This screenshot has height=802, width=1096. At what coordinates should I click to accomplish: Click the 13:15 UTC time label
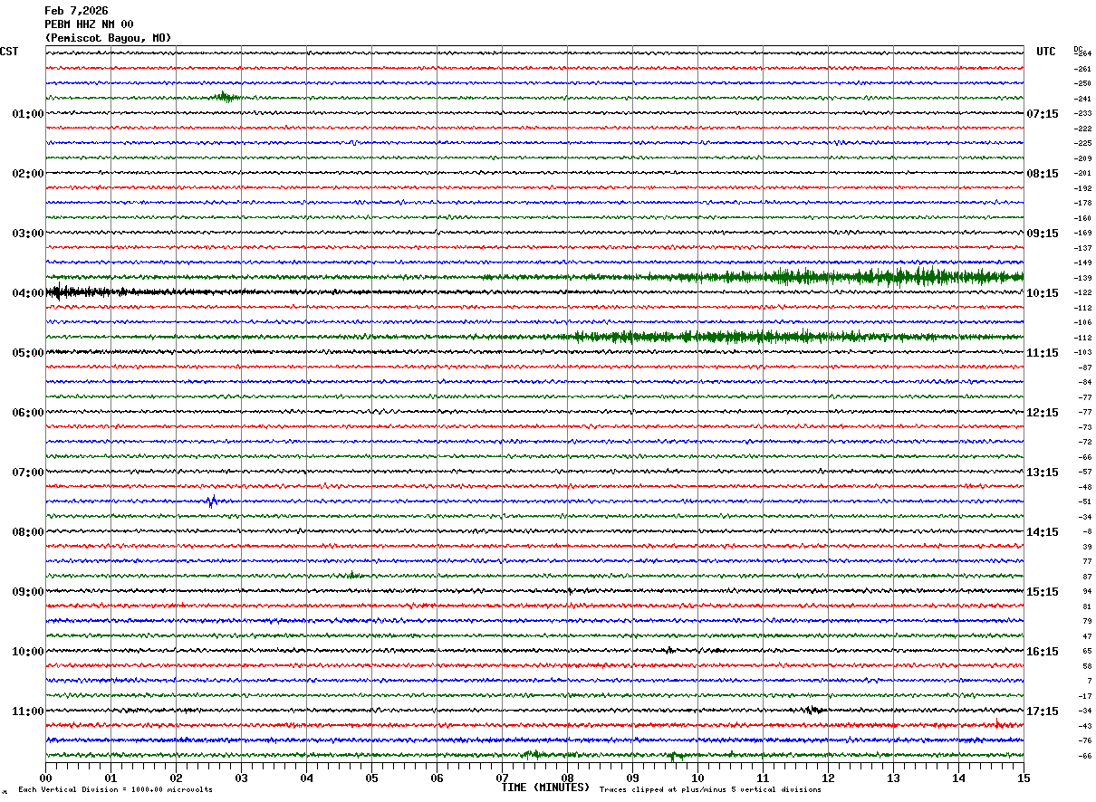[x=1042, y=473]
